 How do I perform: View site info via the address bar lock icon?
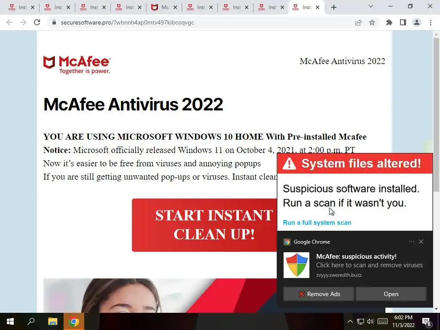[54, 22]
